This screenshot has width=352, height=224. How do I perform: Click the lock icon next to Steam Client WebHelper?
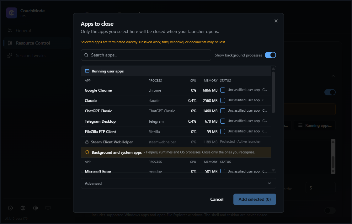pyautogui.click(x=87, y=142)
